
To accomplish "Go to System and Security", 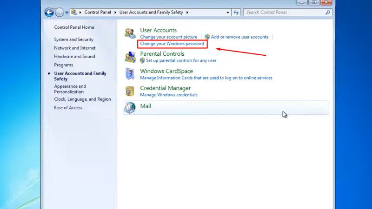I will click(73, 39).
